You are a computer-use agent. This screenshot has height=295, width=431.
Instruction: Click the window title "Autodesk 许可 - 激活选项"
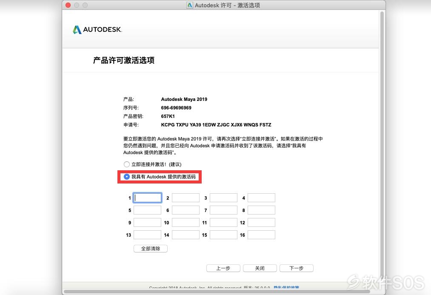pos(227,5)
